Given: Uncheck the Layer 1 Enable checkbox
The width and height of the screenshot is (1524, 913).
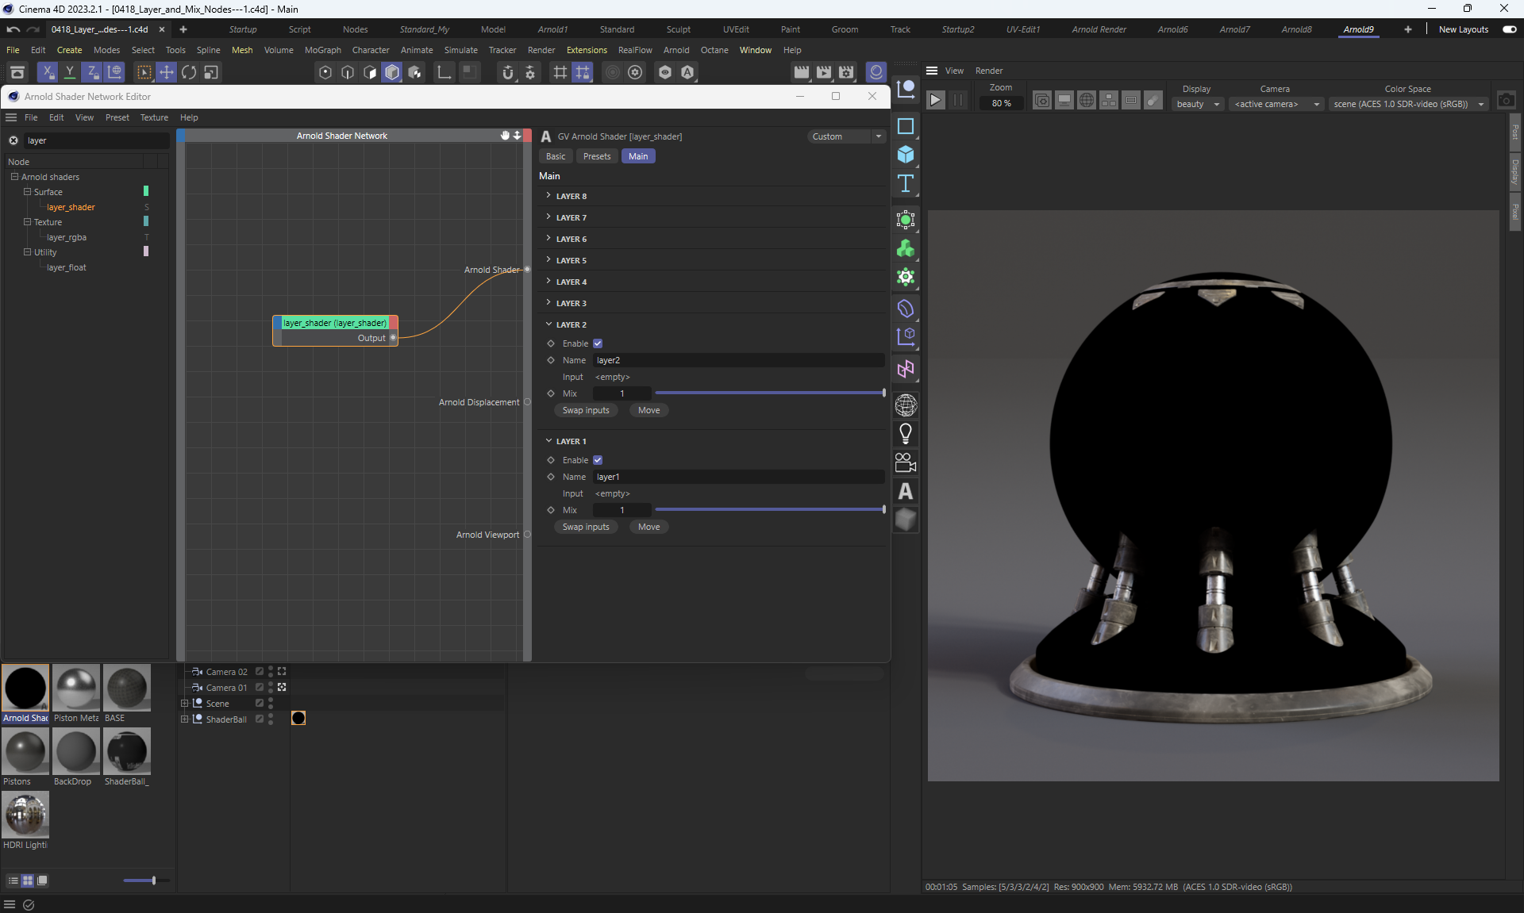Looking at the screenshot, I should (598, 460).
